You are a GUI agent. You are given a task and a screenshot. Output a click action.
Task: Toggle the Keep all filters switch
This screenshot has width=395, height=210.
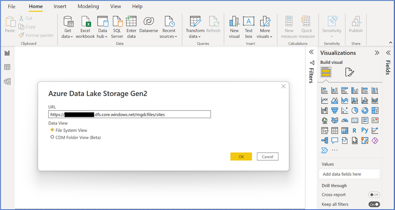click(374, 204)
